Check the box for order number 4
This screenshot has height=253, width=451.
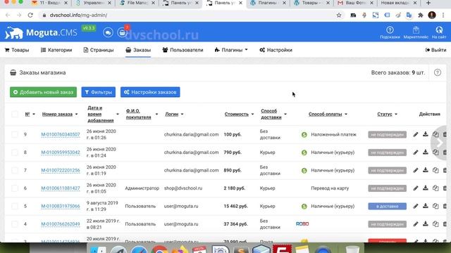(14, 224)
